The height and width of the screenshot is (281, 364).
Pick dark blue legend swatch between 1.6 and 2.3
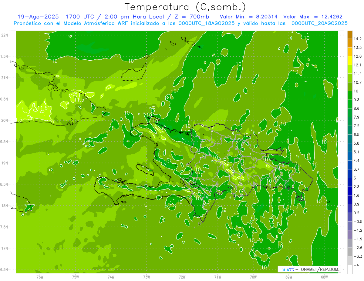pos(350,191)
